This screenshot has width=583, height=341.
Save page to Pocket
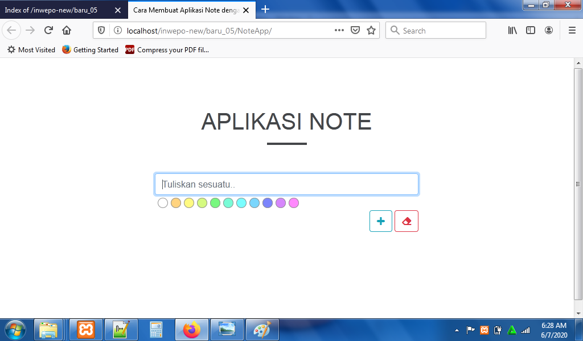coord(355,31)
